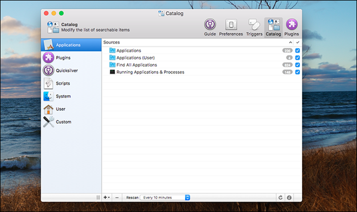This screenshot has width=357, height=212.
Task: Select System in the sidebar
Action: (x=71, y=96)
